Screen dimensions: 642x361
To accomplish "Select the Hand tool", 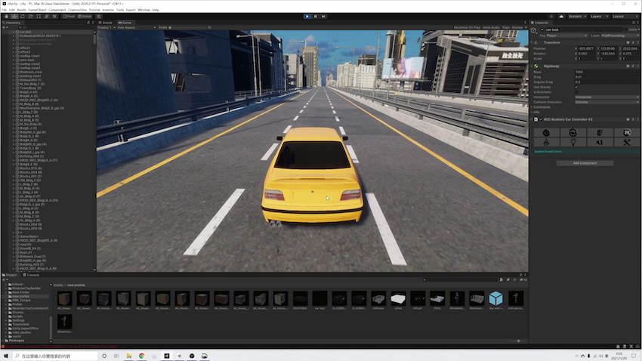I will [x=5, y=16].
